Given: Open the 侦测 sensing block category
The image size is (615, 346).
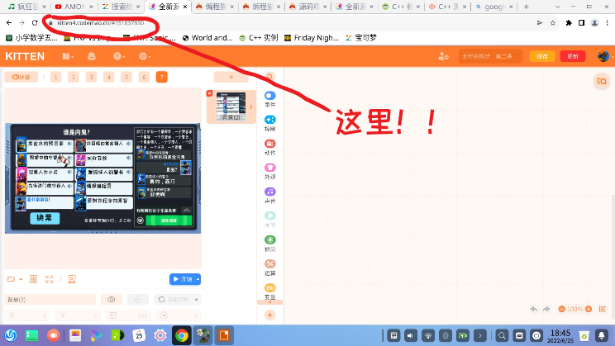Looking at the screenshot, I should point(269,244).
